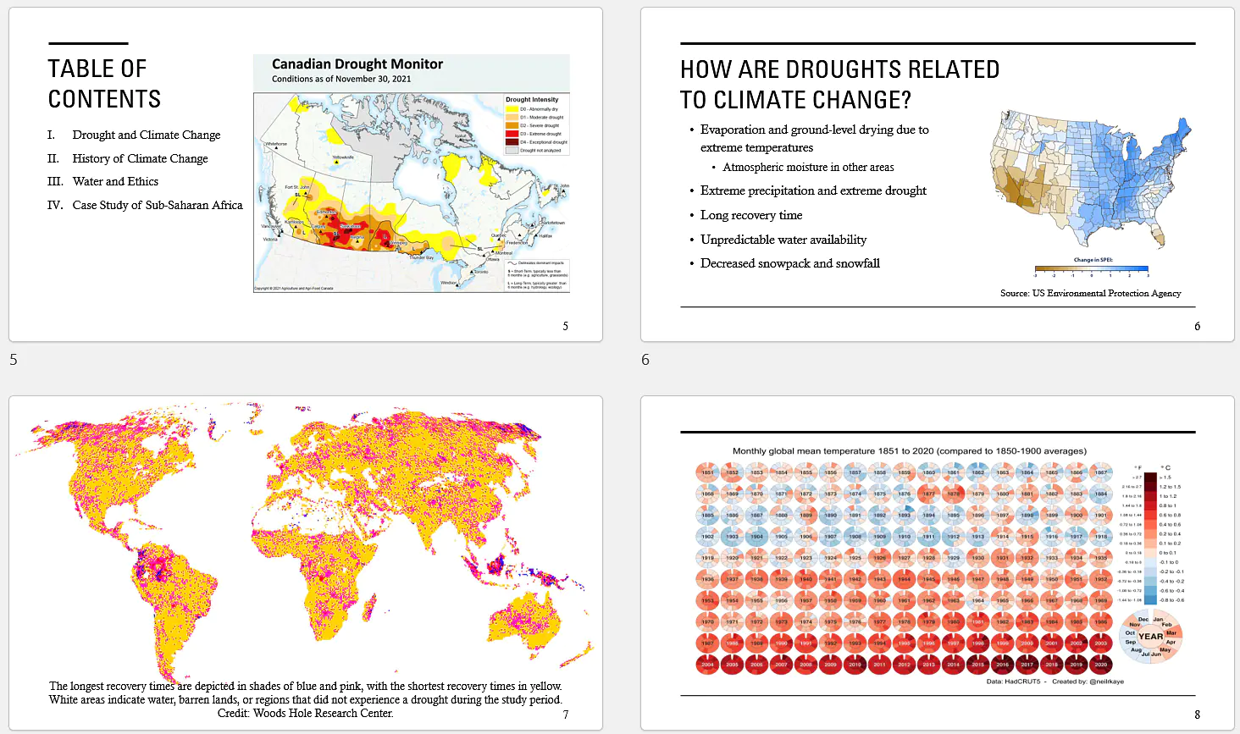This screenshot has height=734, width=1240.
Task: Click slide number 6 label beneath thumbnail
Action: 645,360
